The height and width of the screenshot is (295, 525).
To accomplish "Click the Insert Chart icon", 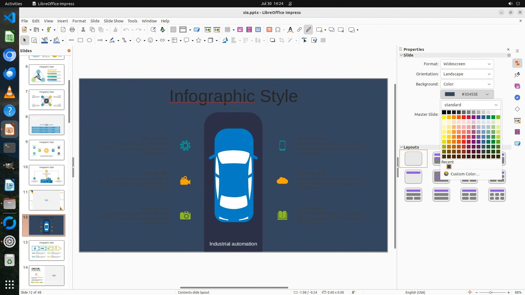I will (258, 30).
